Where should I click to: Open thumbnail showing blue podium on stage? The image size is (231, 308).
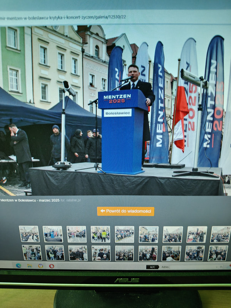(x=53, y=234)
